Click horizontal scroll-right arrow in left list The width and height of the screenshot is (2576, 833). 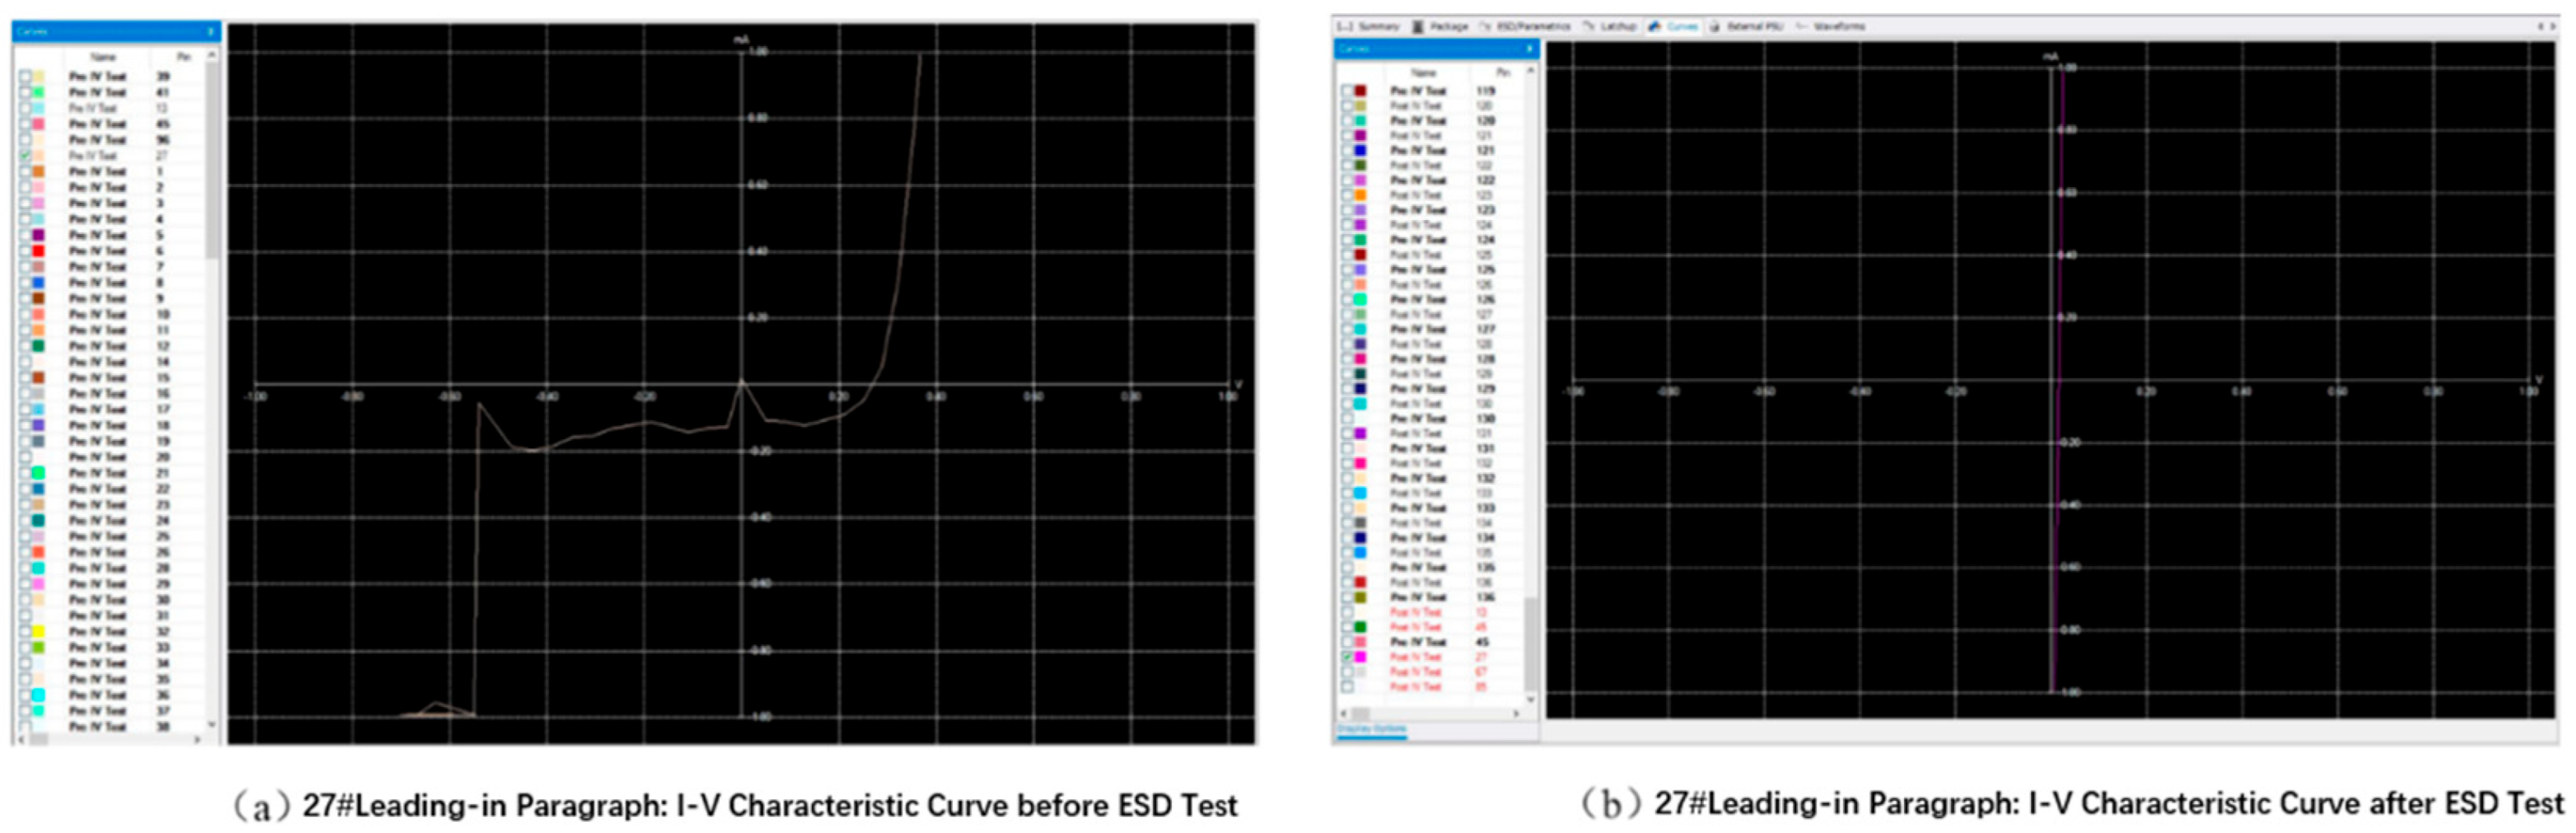tap(197, 740)
